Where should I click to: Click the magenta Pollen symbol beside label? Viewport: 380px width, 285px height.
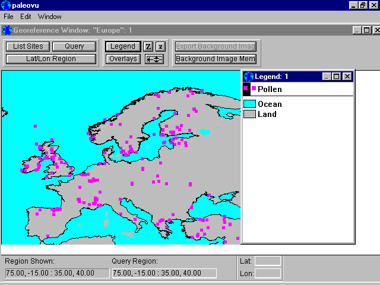point(254,88)
